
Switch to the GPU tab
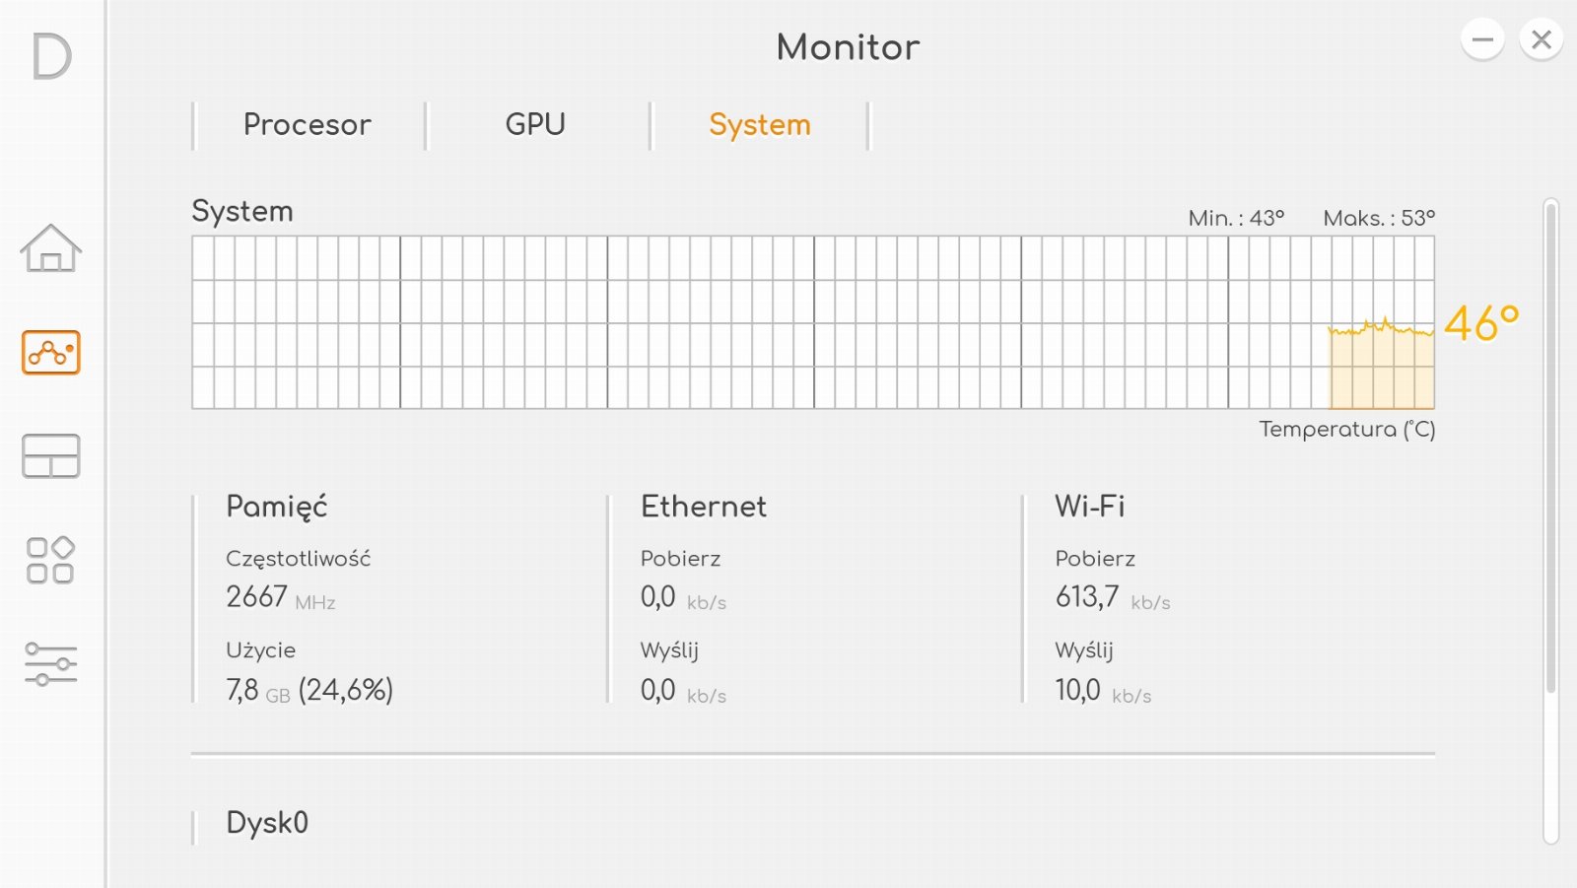[x=535, y=124]
